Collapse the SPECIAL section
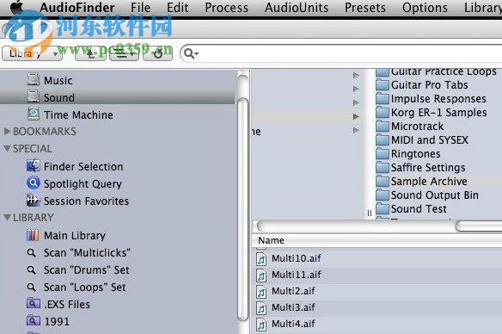 click(7, 148)
